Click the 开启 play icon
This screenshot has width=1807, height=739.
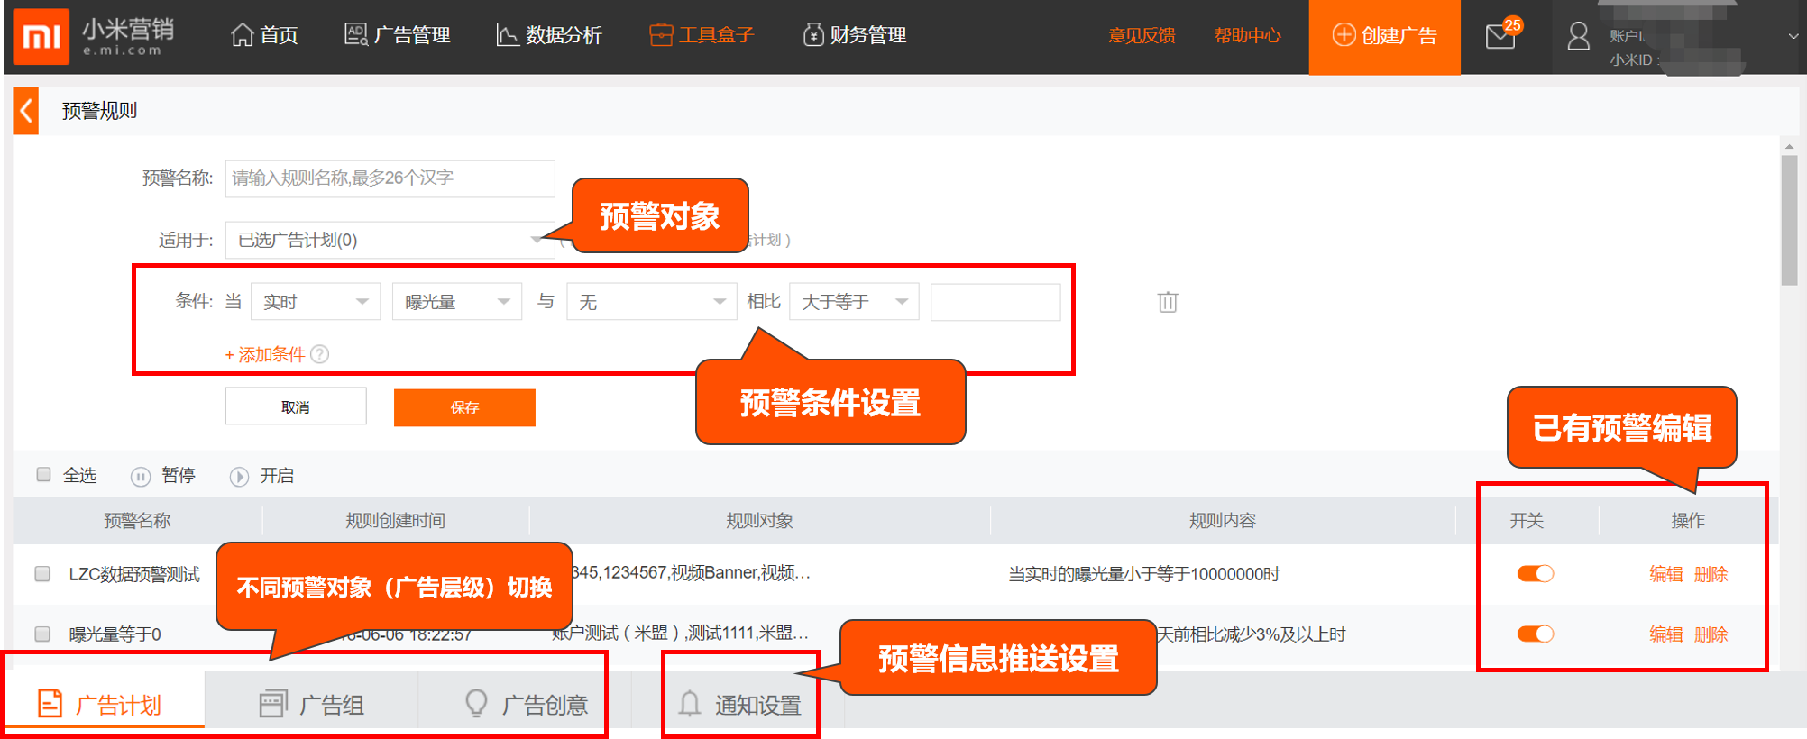coord(239,477)
